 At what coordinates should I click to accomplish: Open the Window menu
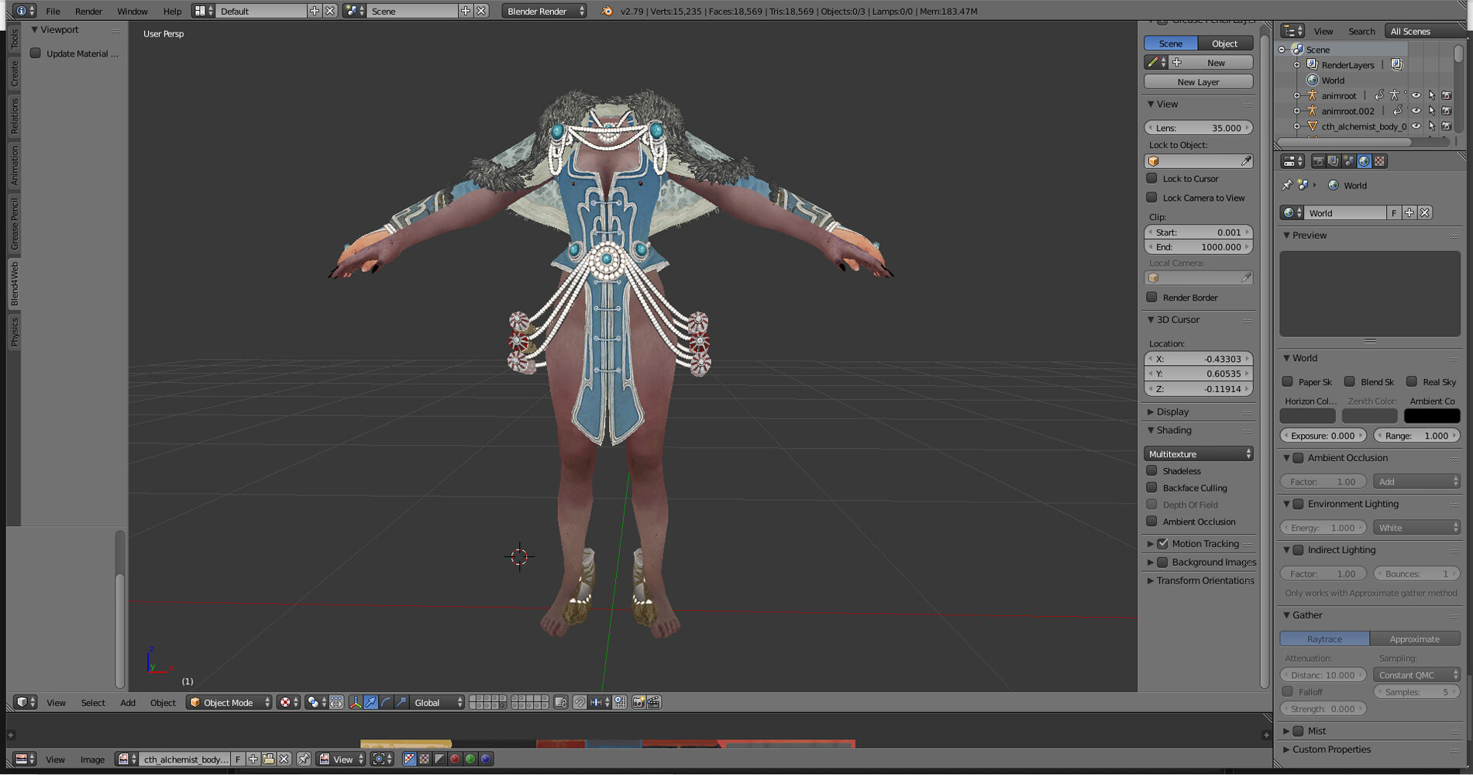click(x=133, y=11)
